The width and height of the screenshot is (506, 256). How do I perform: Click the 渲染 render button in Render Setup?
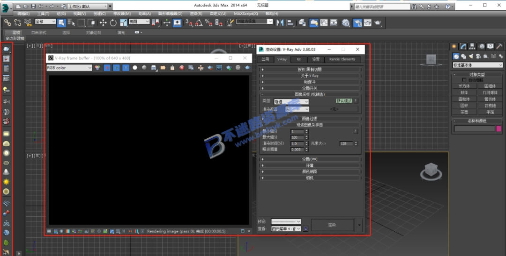click(x=332, y=225)
